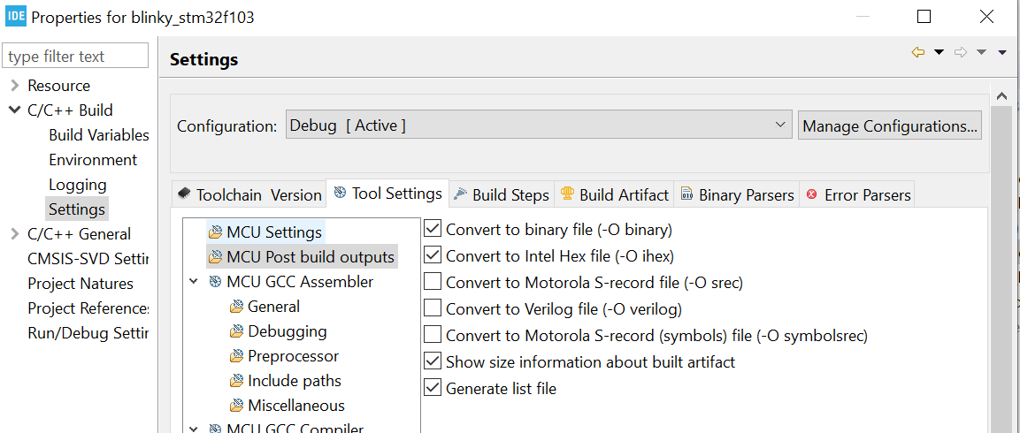Click the forward navigation arrow icon
The height and width of the screenshot is (433, 1020).
[961, 52]
